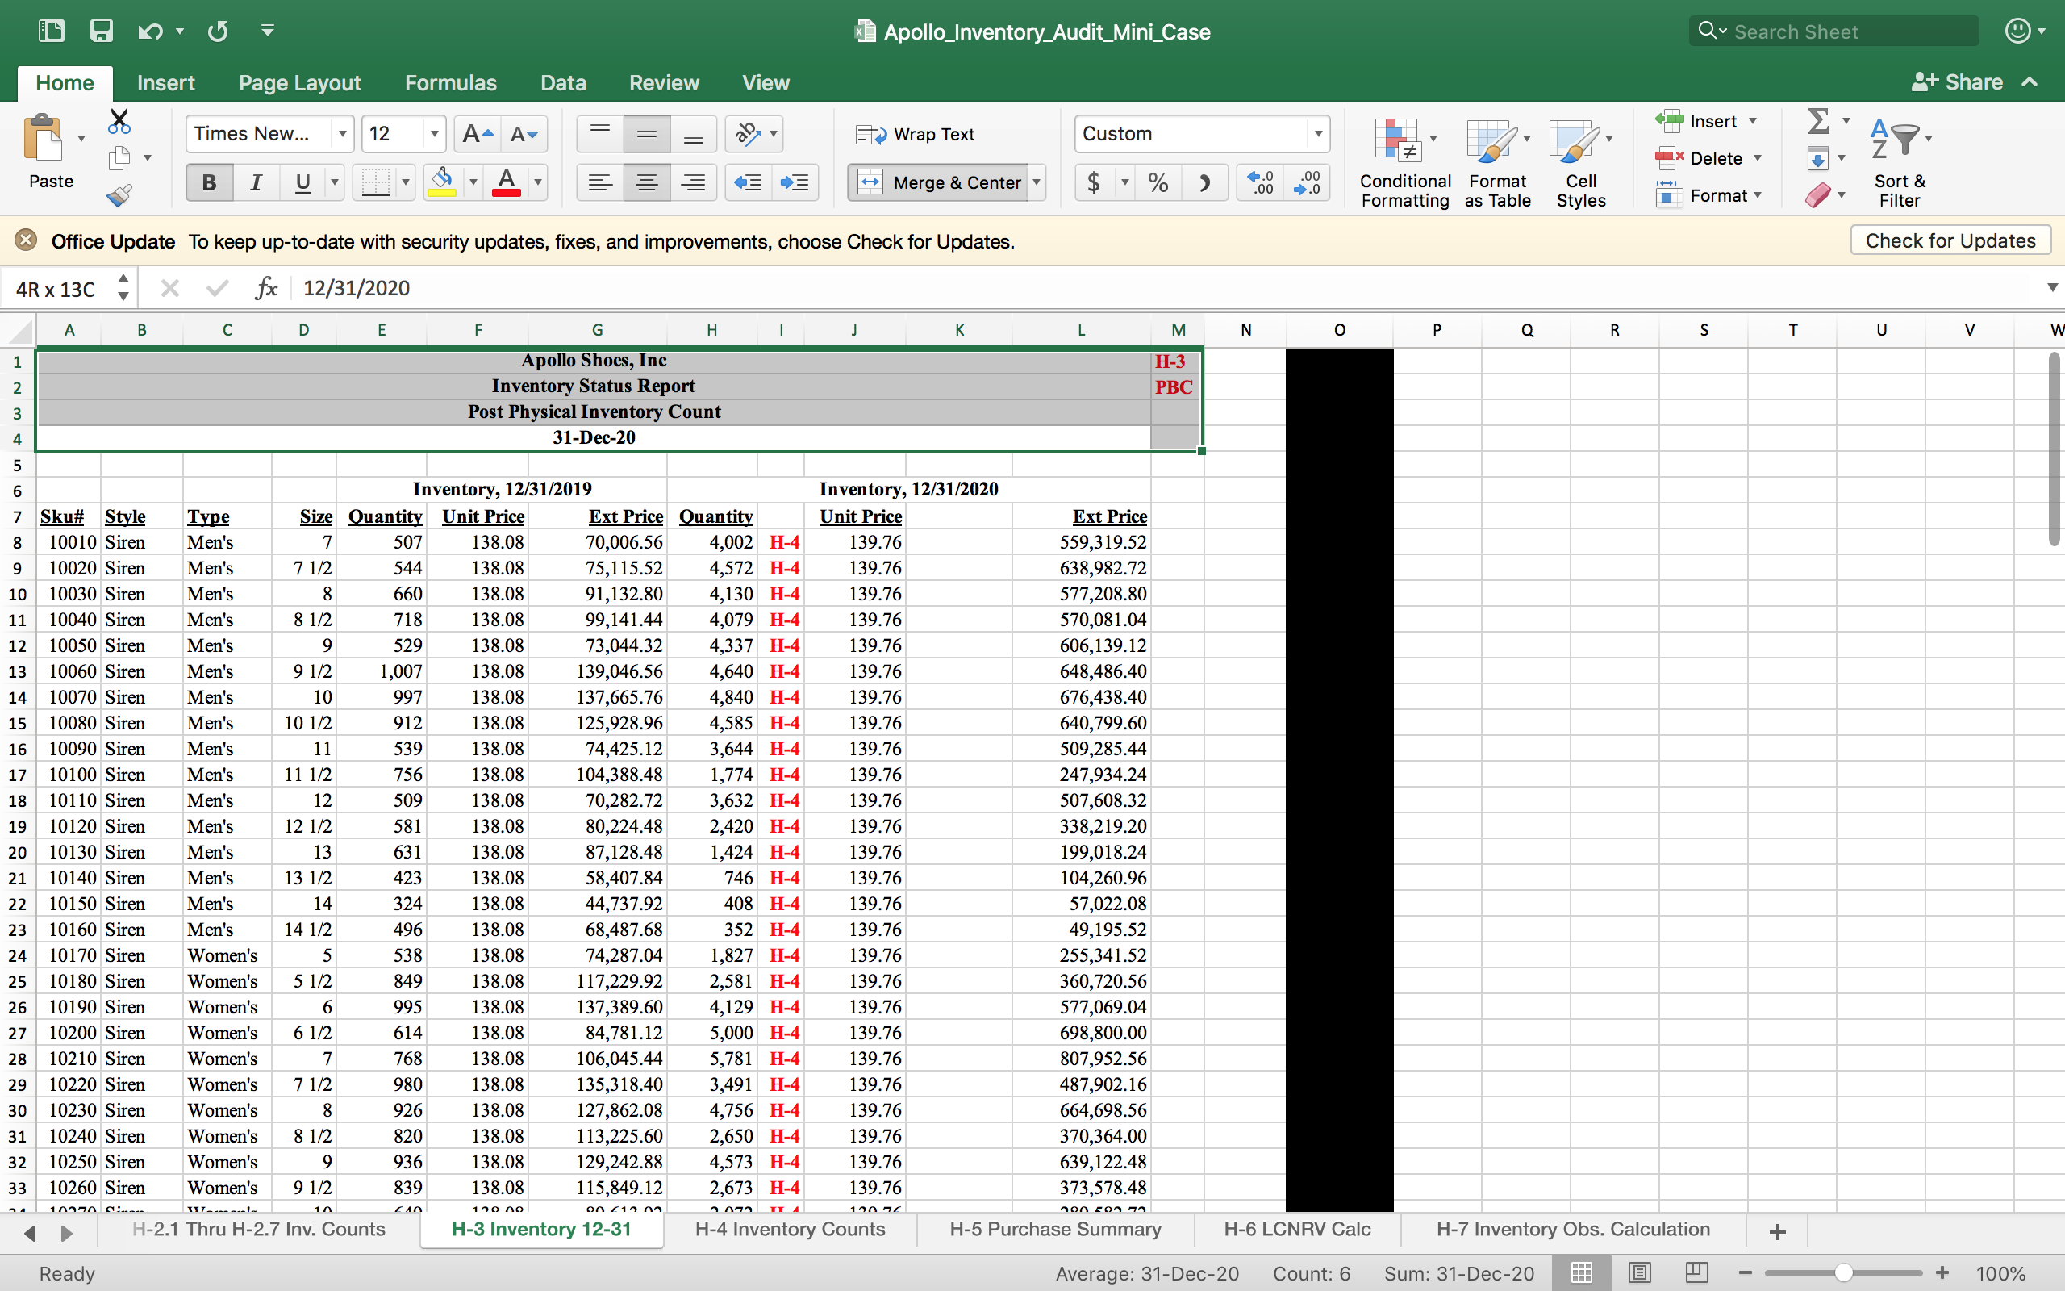Click the Increase Indent icon
This screenshot has width=2065, height=1291.
795,182
